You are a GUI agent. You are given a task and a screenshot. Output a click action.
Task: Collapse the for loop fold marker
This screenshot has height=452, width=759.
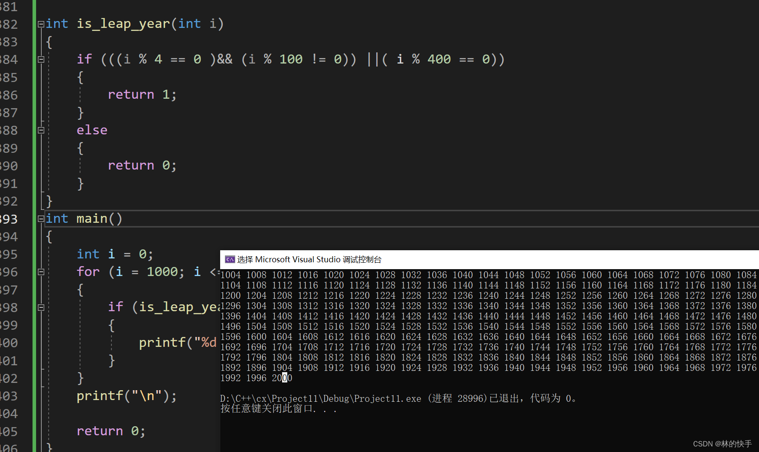41,272
